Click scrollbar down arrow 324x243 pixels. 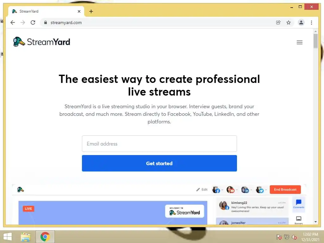click(x=315, y=222)
